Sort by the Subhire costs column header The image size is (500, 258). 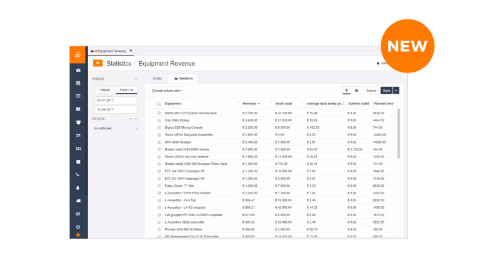(x=358, y=104)
